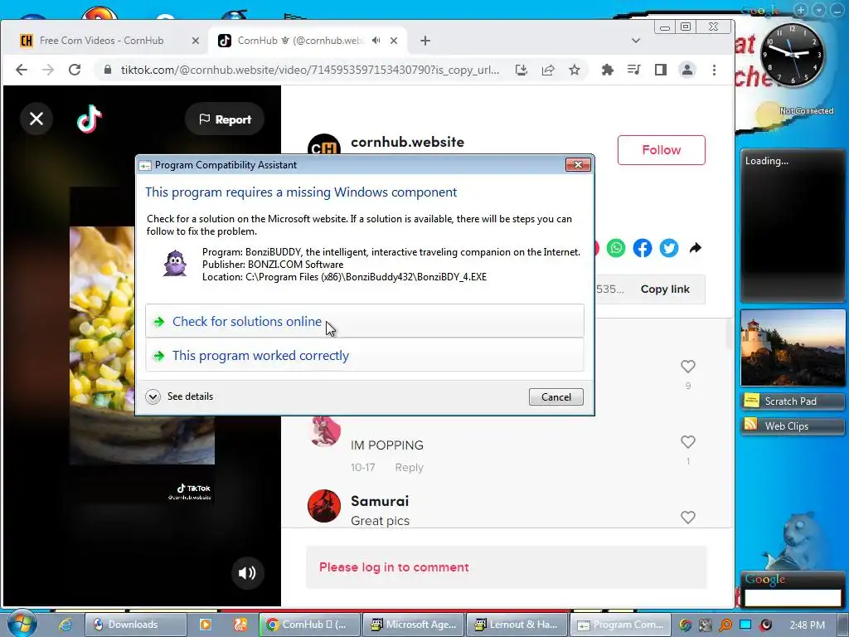Open the Downloads taskbar button
849x637 pixels.
point(135,625)
